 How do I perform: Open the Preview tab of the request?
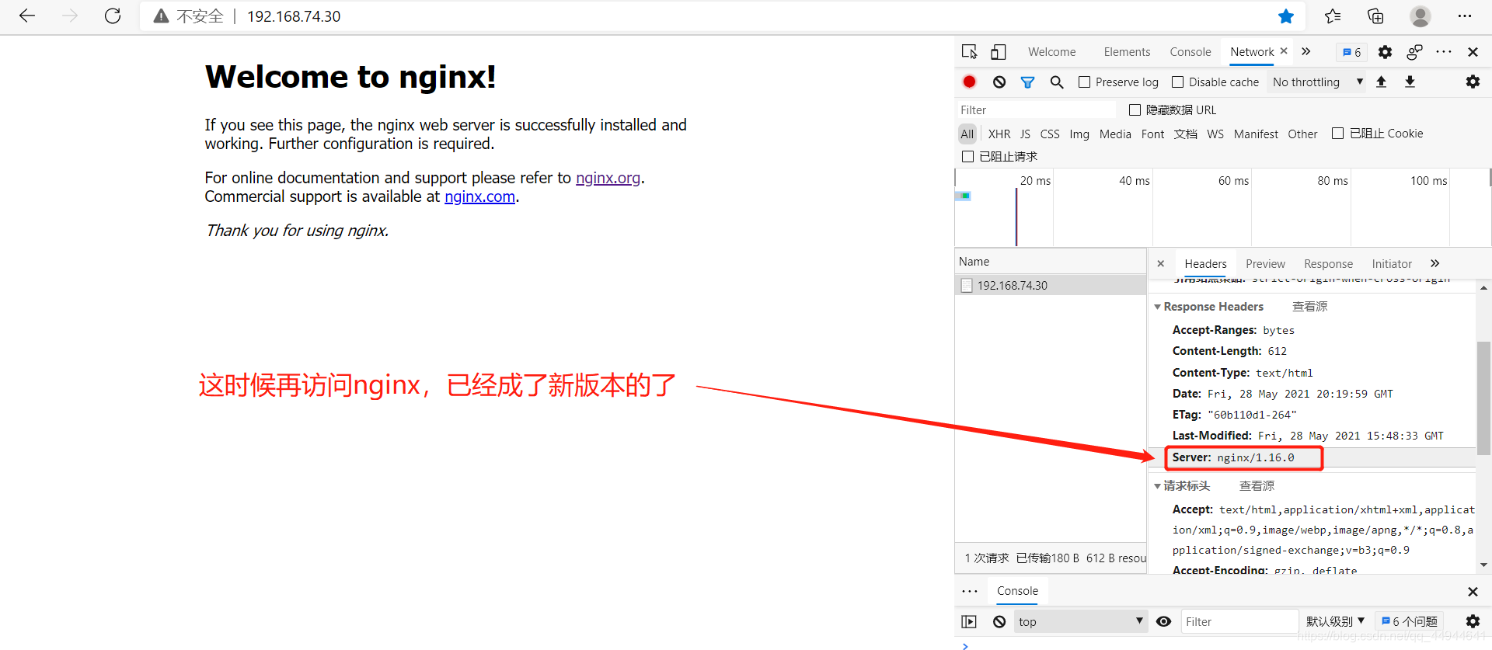coord(1265,264)
